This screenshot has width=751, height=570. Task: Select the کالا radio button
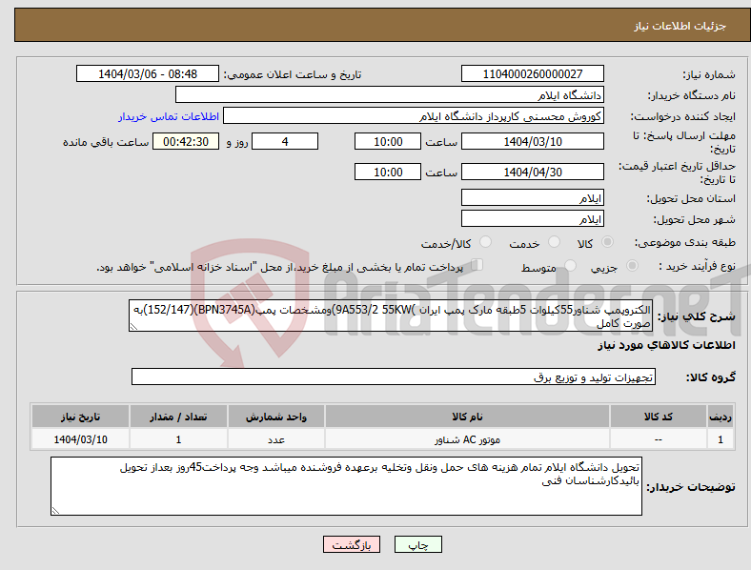607,242
